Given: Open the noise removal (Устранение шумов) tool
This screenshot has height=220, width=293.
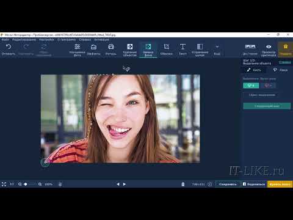Looking at the screenshot, I should pyautogui.click(x=200, y=50).
